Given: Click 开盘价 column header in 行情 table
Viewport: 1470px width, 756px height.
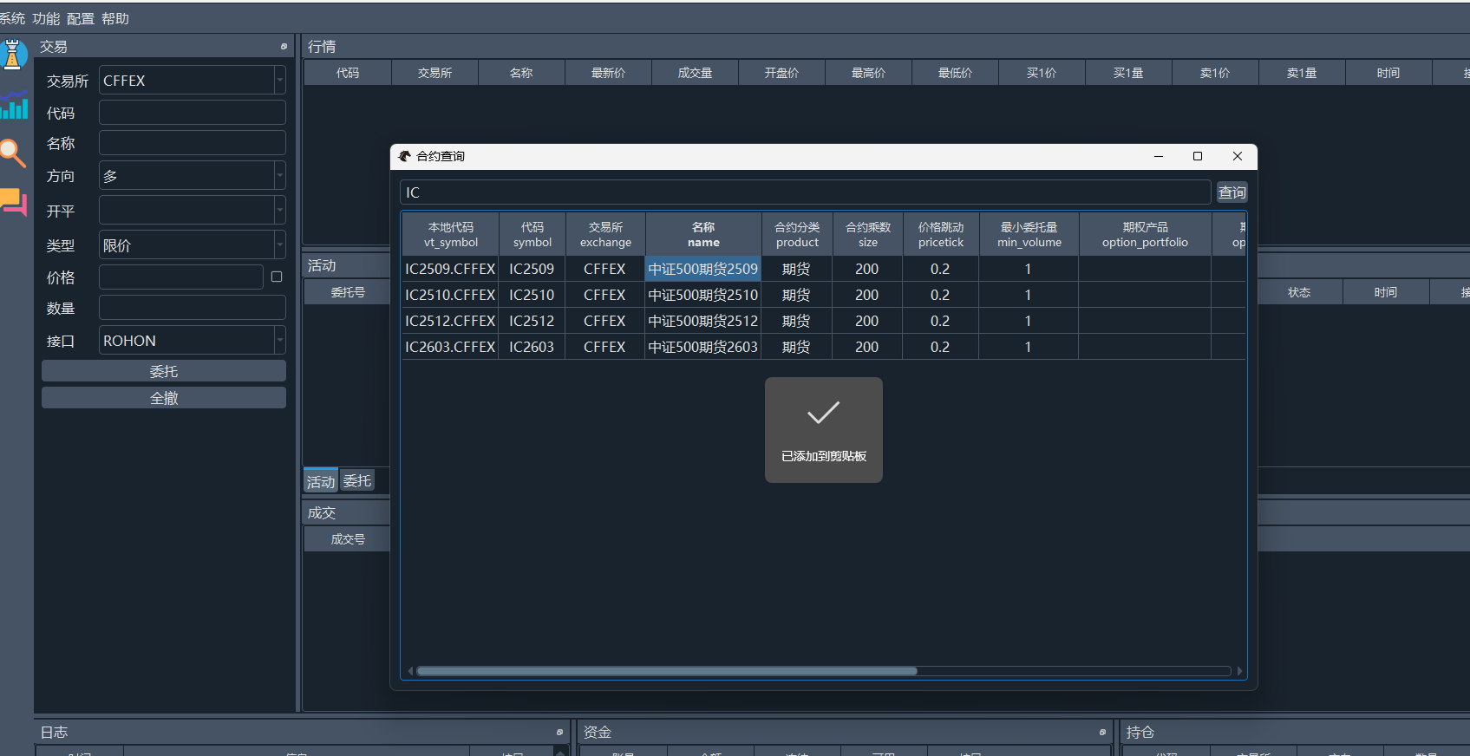Looking at the screenshot, I should [x=781, y=73].
